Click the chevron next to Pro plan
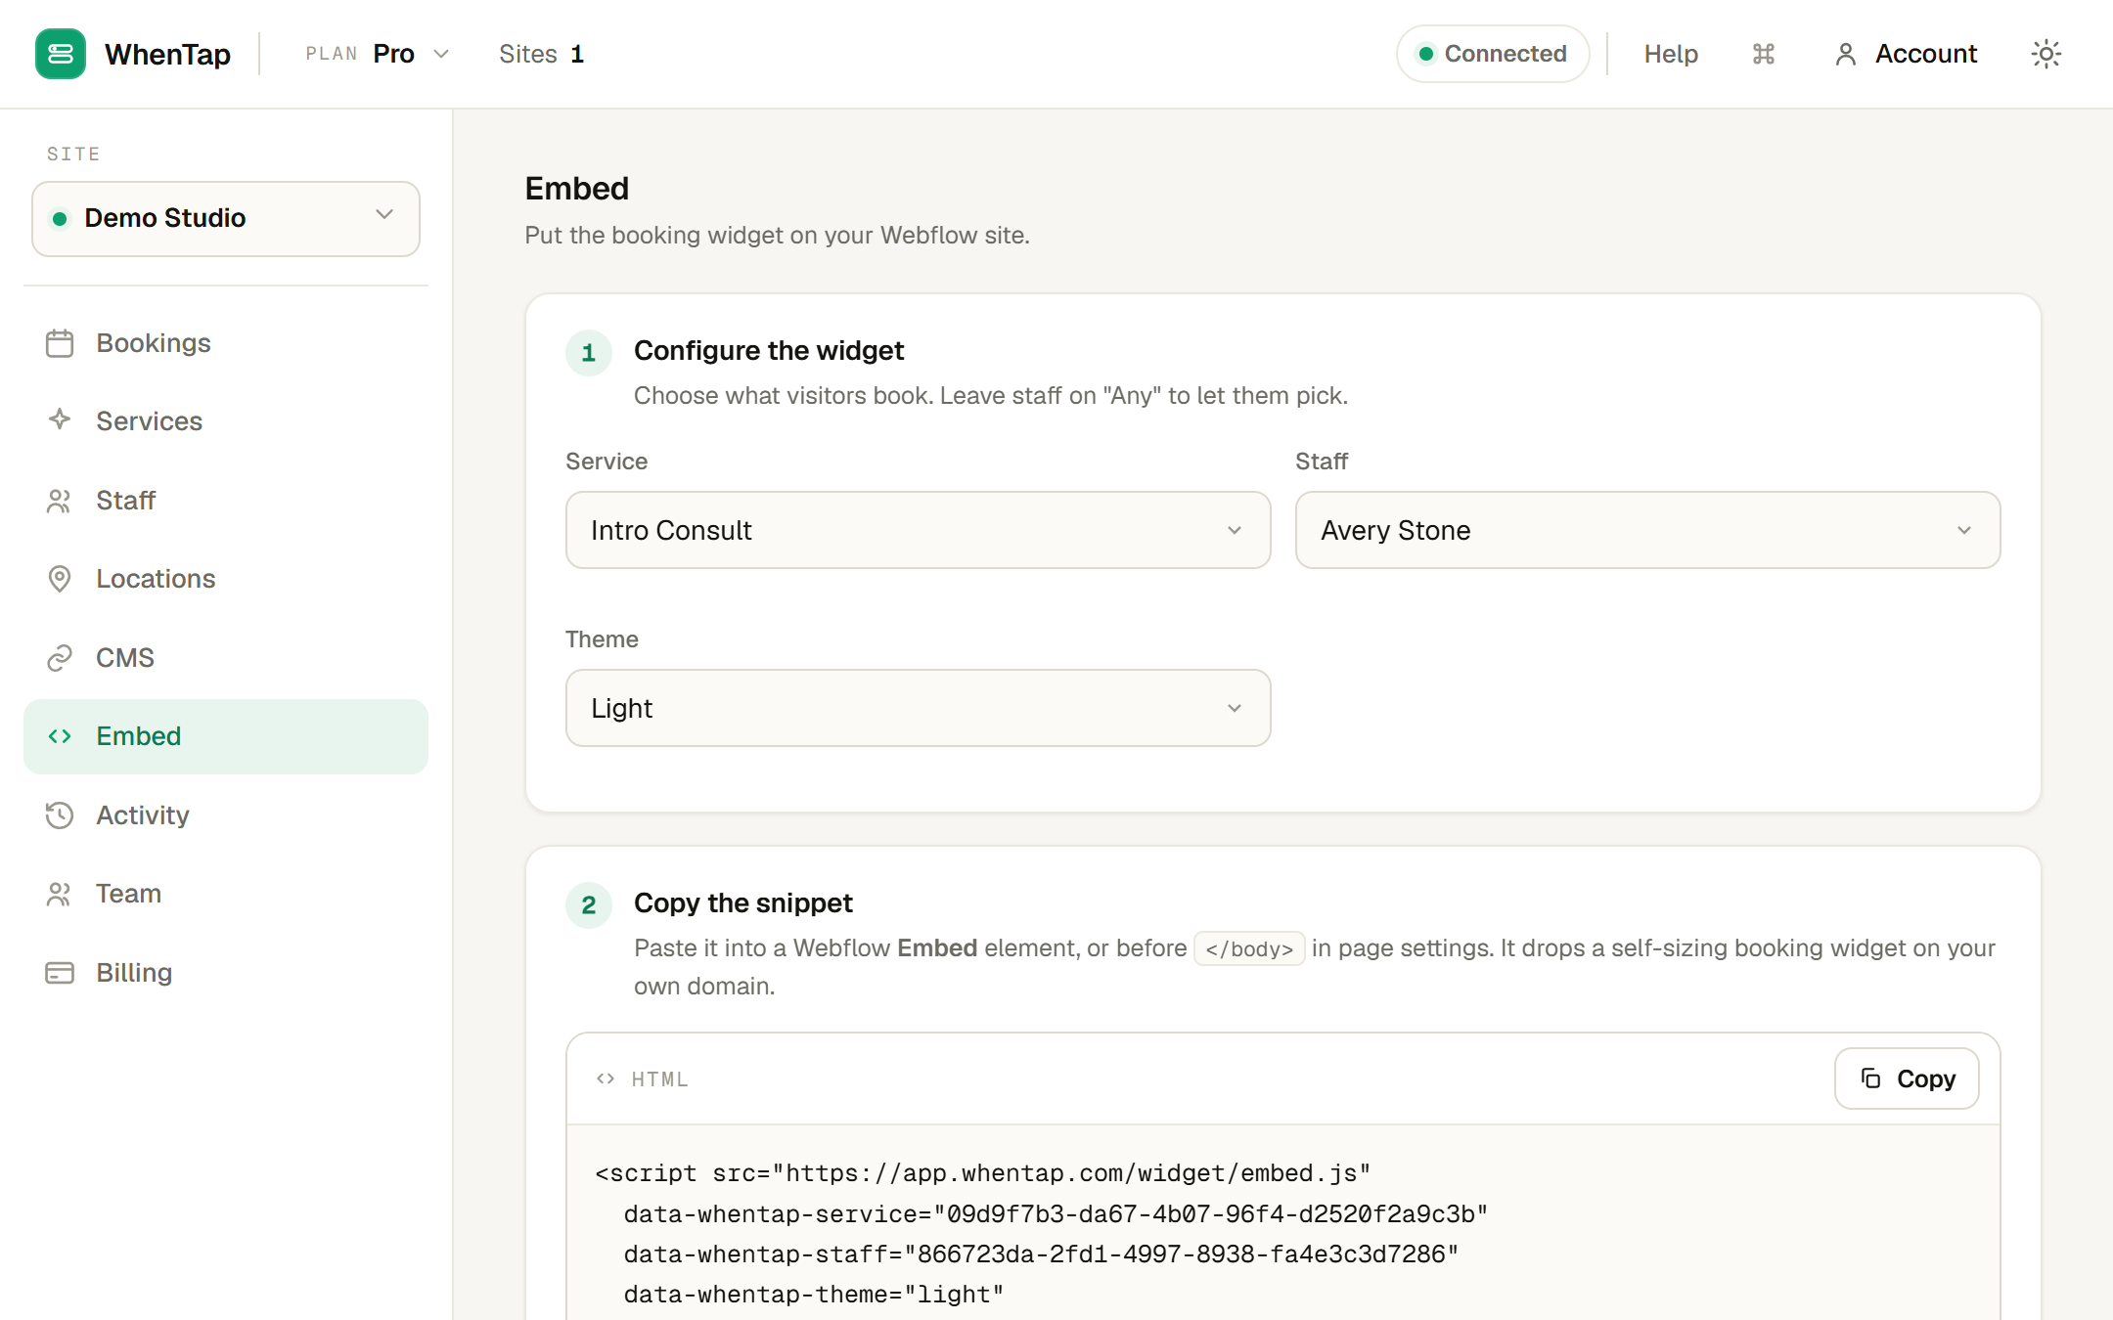Screen dimensions: 2113x1320 click(x=441, y=54)
